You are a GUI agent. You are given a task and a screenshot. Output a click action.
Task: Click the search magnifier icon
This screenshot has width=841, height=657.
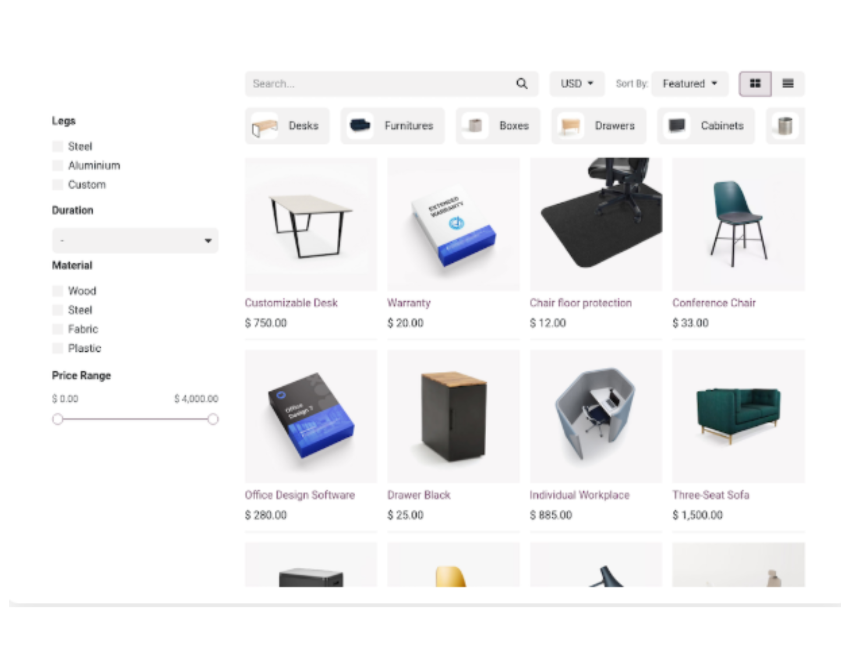click(x=521, y=84)
